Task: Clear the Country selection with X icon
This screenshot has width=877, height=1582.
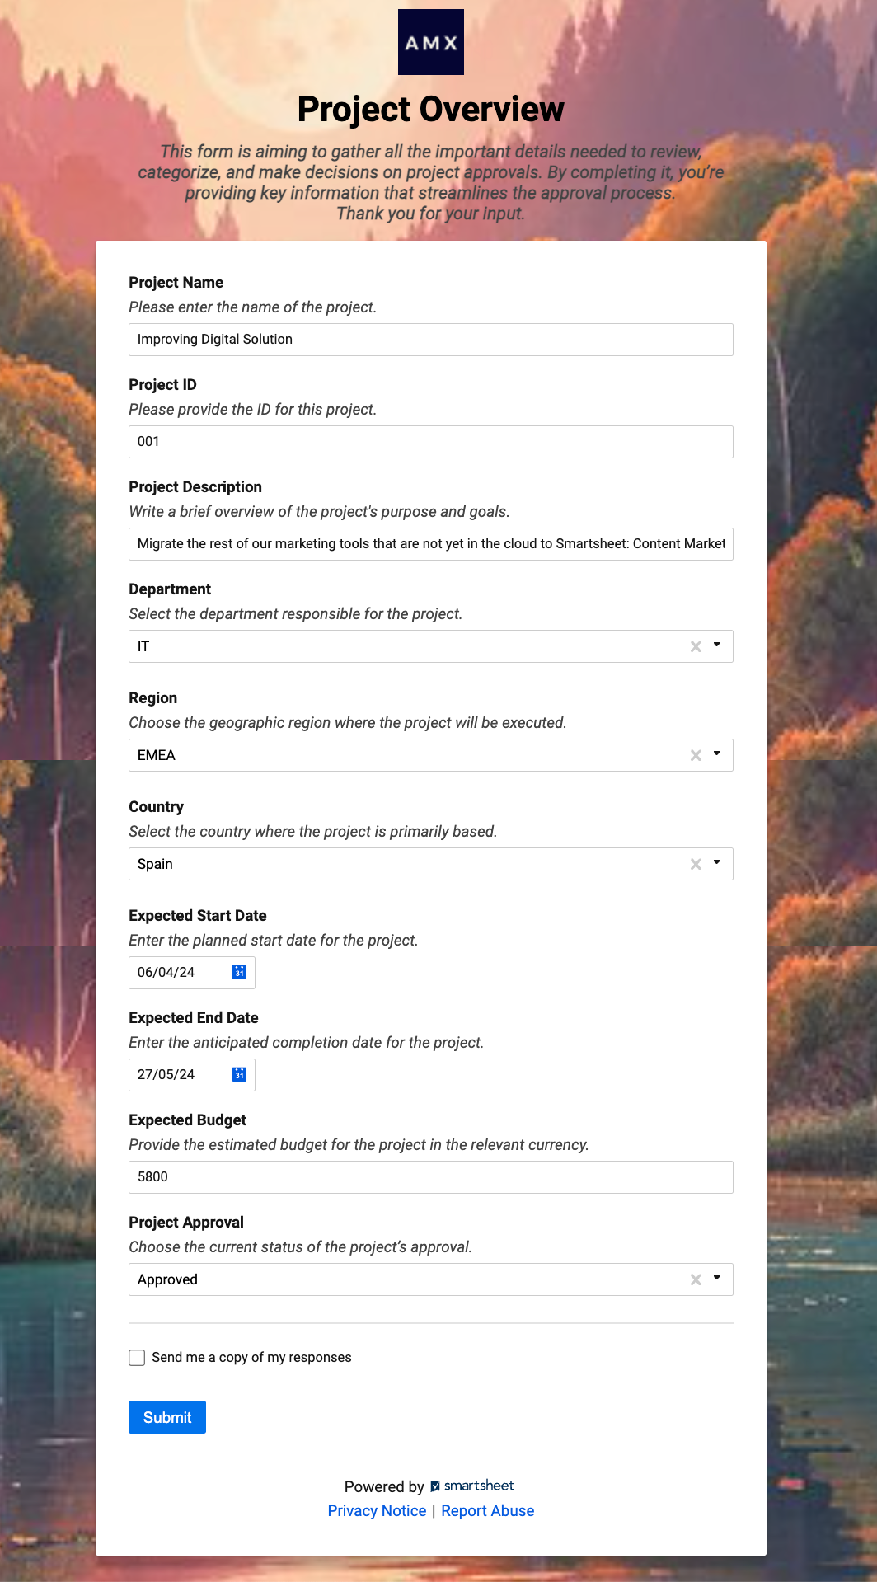Action: 696,865
